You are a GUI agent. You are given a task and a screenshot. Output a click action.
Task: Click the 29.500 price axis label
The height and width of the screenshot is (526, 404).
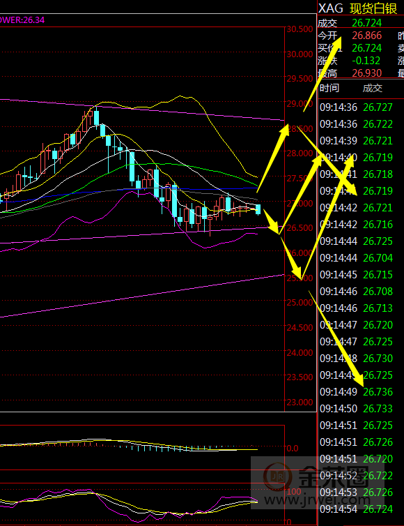point(300,79)
